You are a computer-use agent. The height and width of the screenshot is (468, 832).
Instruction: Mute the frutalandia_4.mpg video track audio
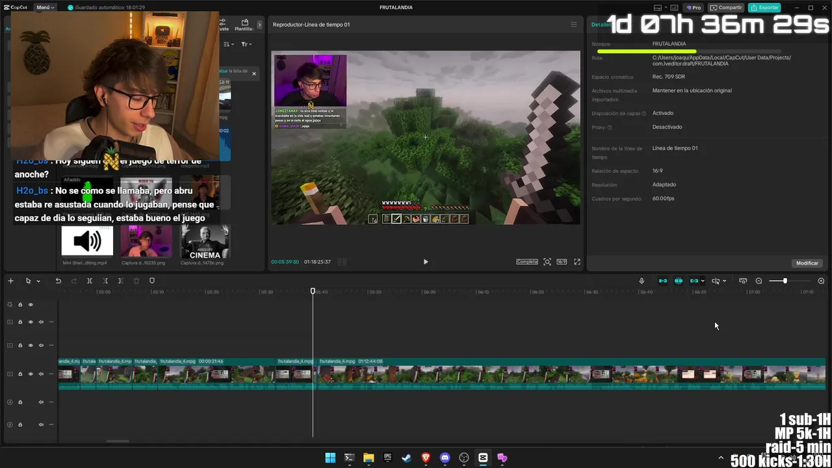coord(41,374)
